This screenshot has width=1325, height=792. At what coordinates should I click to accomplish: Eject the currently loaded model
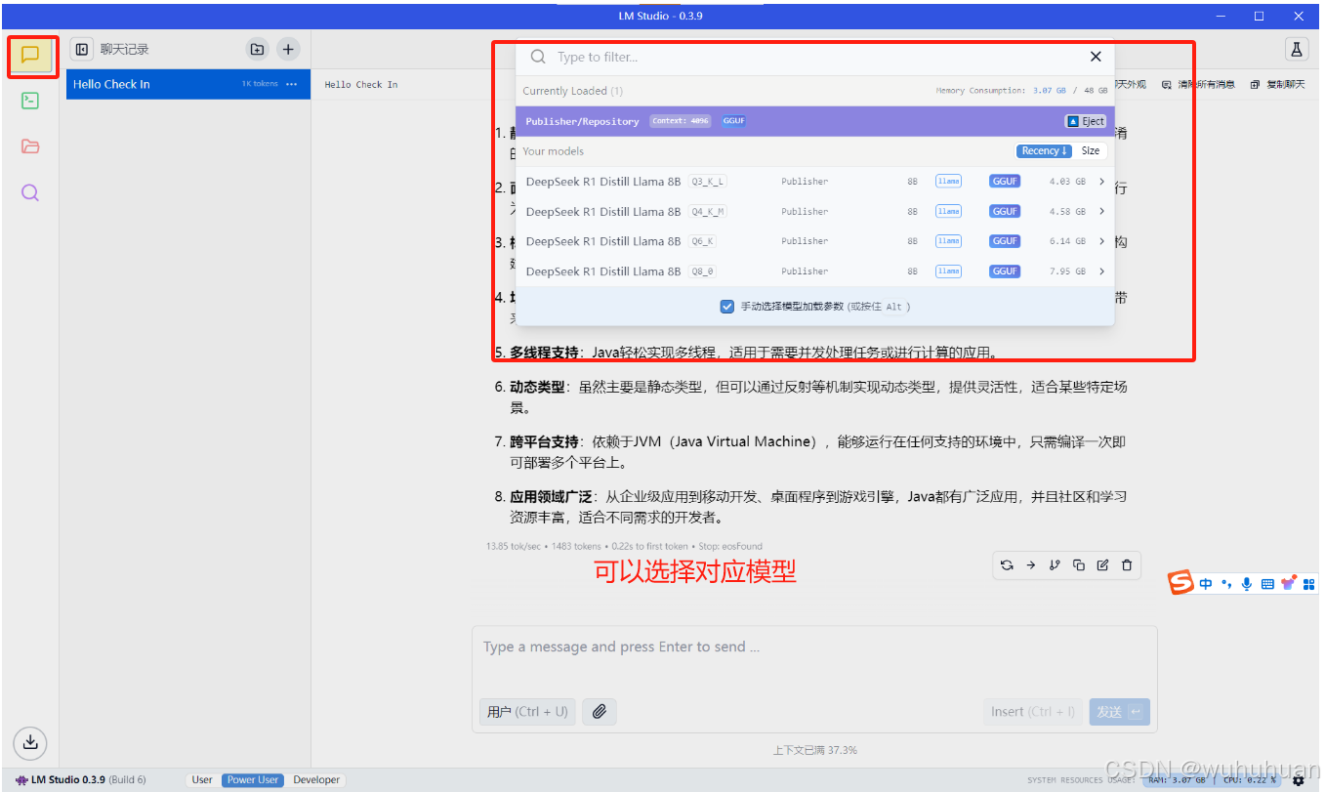pyautogui.click(x=1086, y=121)
